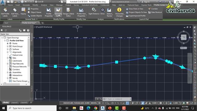This screenshot has height=111, width=197.
Task: Select Pipe Networks tree item
Action: pyautogui.click(x=18, y=64)
